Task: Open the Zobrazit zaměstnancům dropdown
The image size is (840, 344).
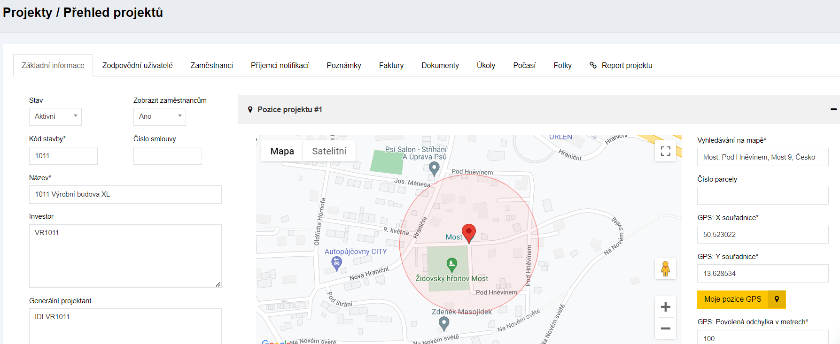Action: click(x=160, y=116)
